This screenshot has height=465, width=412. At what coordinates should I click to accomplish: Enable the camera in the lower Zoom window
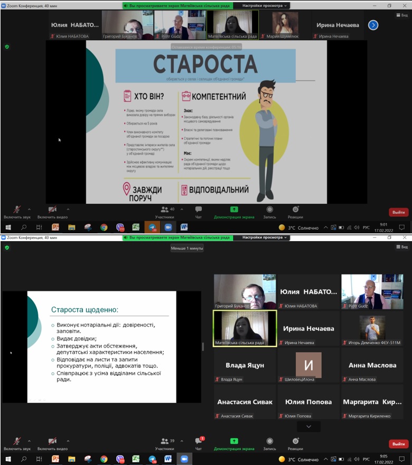(52, 441)
